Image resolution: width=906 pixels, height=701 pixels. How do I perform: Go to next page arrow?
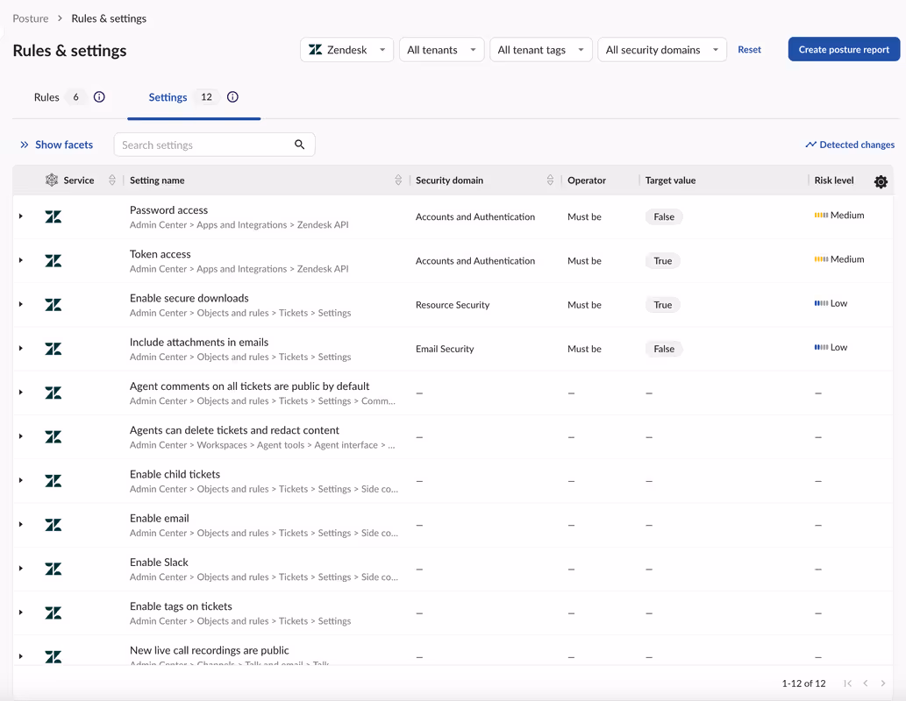click(883, 683)
